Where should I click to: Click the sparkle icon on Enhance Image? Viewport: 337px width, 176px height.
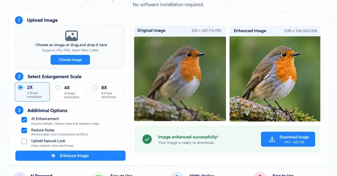click(53, 156)
